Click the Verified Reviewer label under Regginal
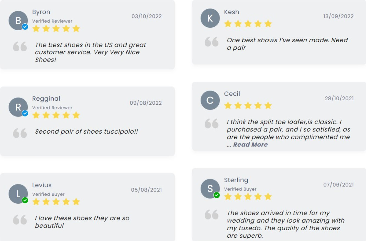Screen dimensions: 366x241 coord(52,108)
